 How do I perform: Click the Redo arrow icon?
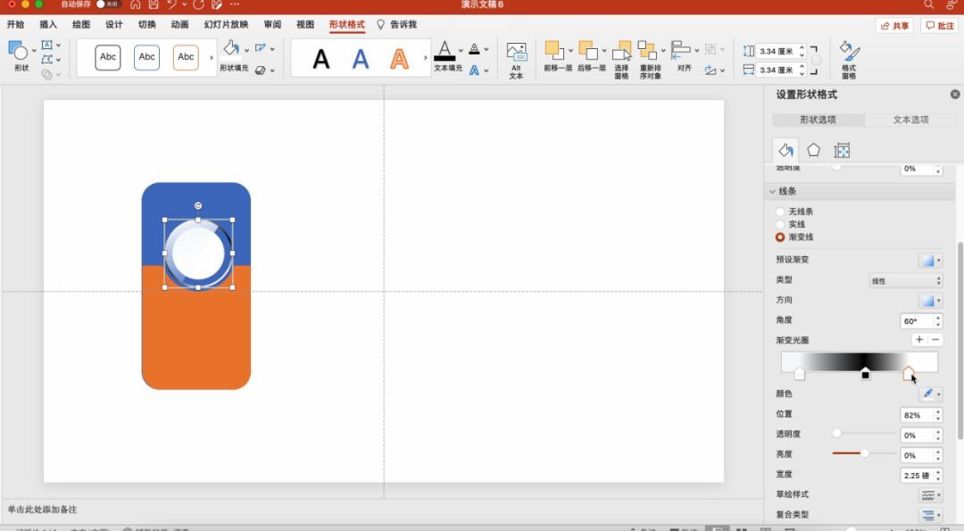(198, 4)
